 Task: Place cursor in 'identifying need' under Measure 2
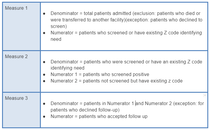(x=67, y=68)
